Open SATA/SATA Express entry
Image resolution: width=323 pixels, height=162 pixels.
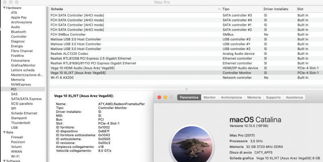(26, 99)
